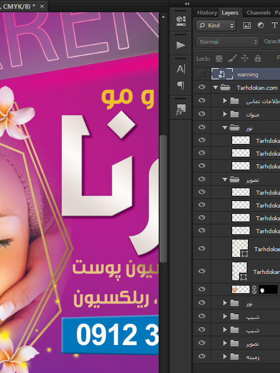The width and height of the screenshot is (280, 373).
Task: Click the canvas vertical scrollbar thumb
Action: tap(163, 199)
